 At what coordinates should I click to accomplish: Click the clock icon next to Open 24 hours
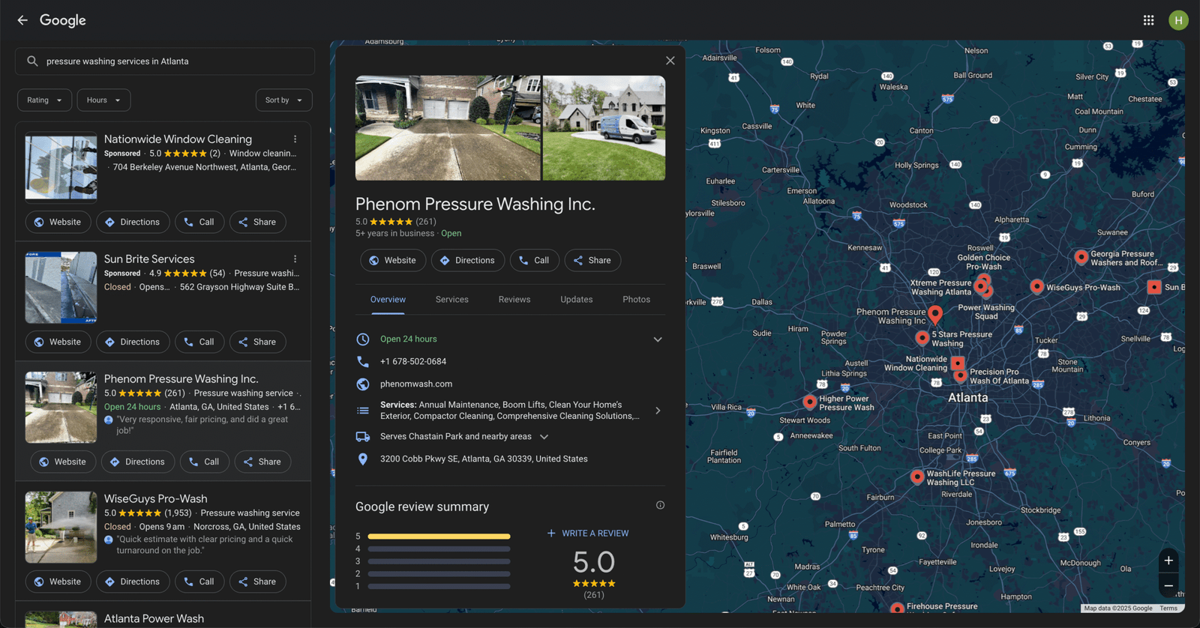[x=363, y=339]
